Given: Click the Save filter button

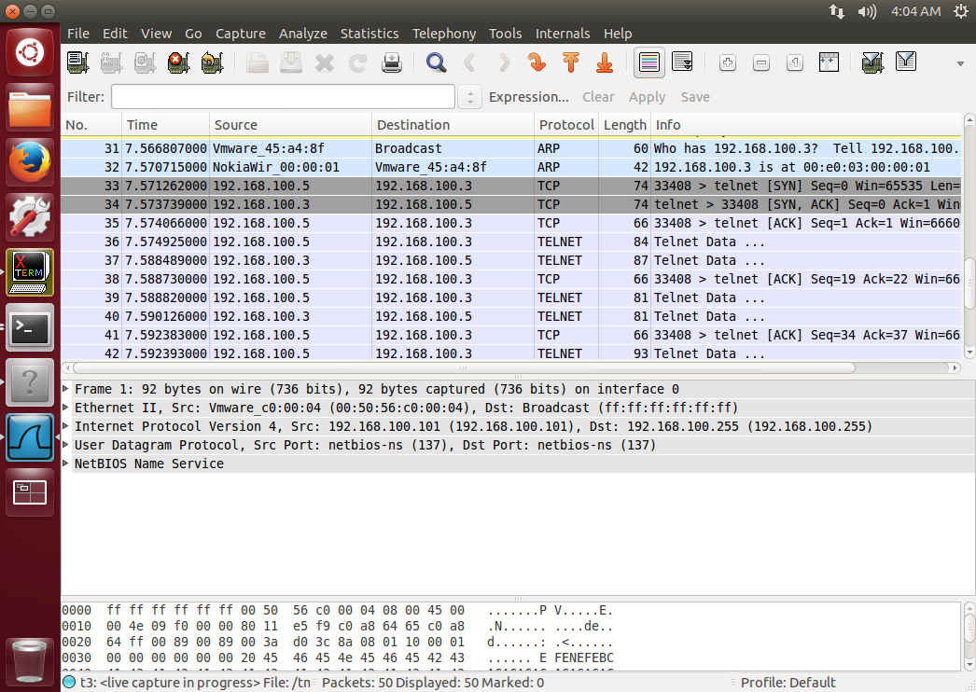Looking at the screenshot, I should click(x=695, y=97).
